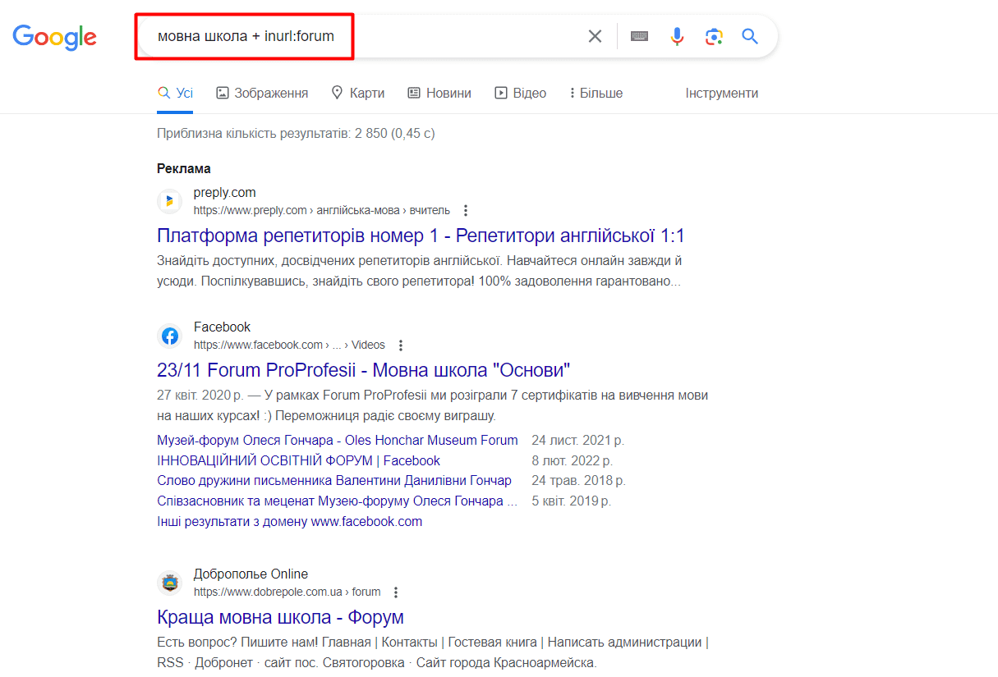The image size is (998, 677).
Task: Click 'Інші результати з домену www.facebook.com'
Action: [x=289, y=521]
